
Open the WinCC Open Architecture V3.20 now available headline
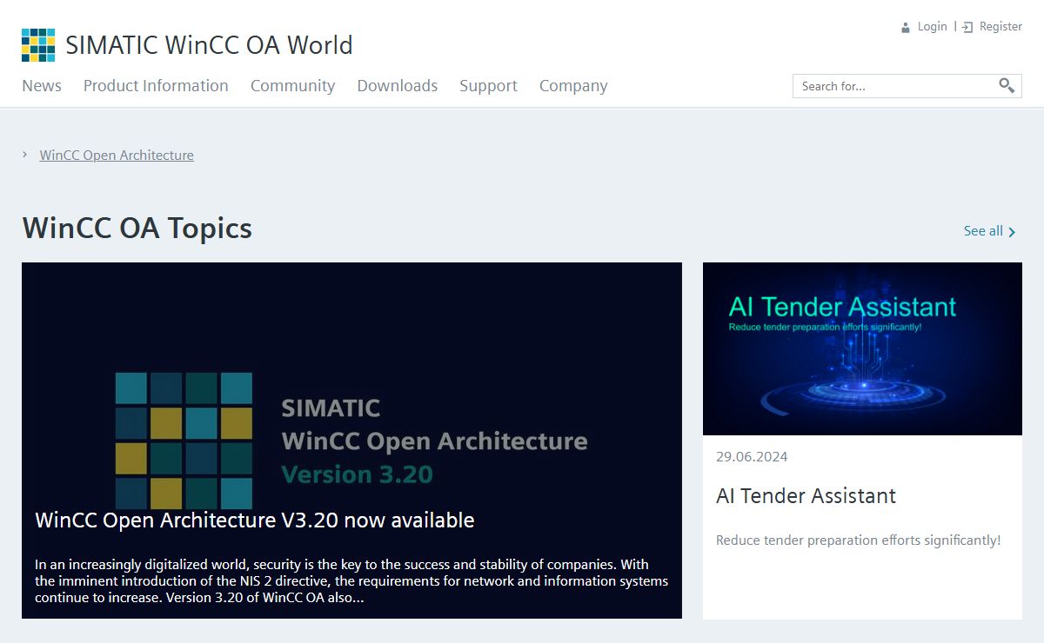(255, 520)
